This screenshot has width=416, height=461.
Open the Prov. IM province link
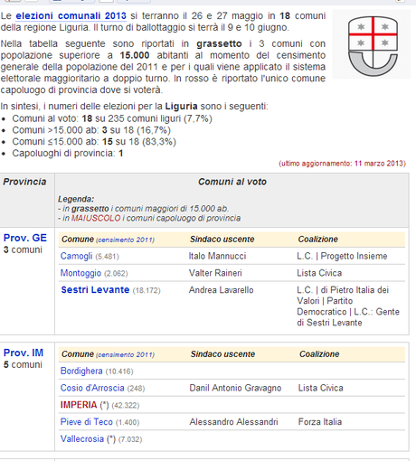click(24, 353)
